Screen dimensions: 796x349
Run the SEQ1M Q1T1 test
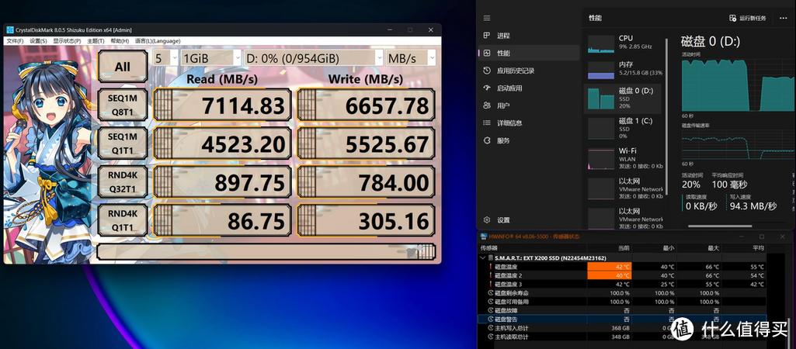(123, 143)
